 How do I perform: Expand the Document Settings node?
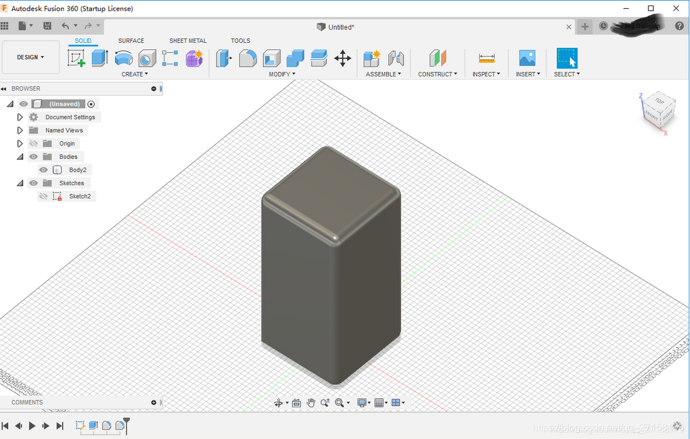(20, 117)
